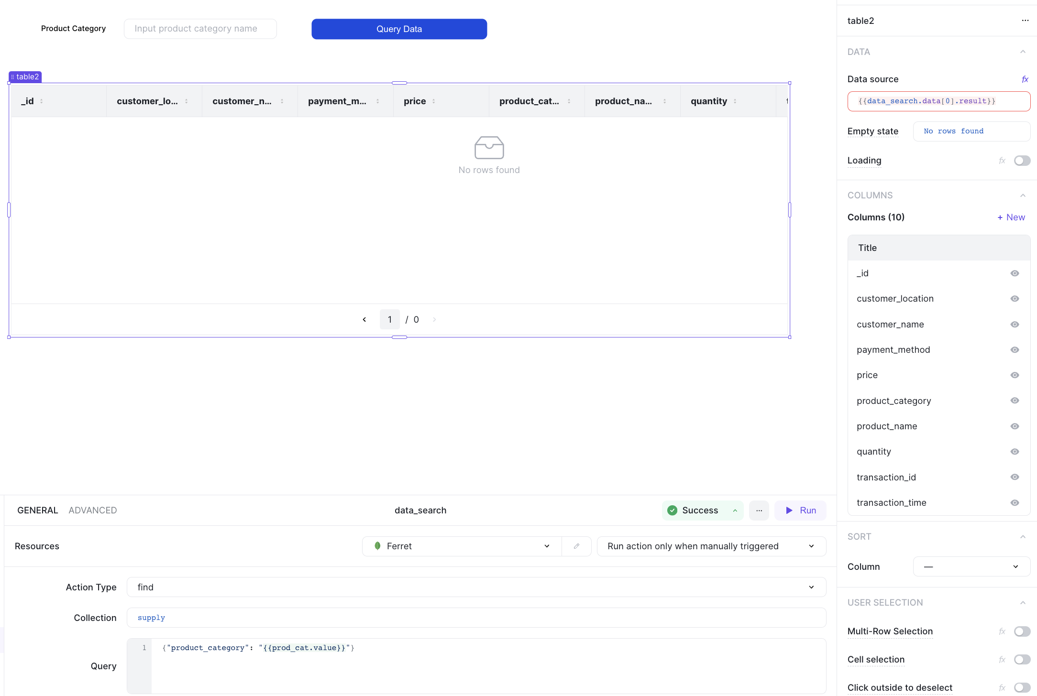Screen dimensions: 1037x696
Task: Add a new column via + New
Action: 1011,217
